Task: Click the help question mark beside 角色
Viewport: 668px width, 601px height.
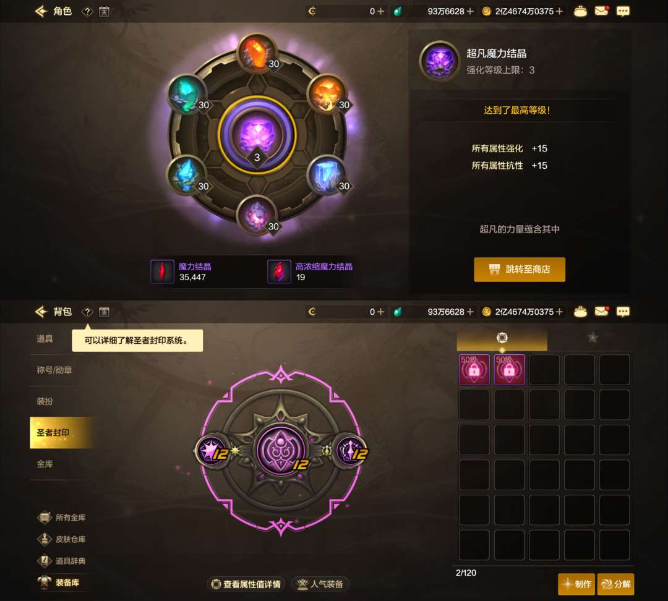Action: click(87, 12)
